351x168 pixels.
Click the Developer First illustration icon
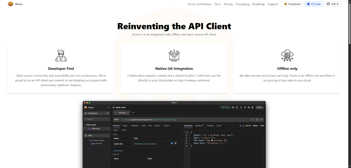(x=61, y=55)
